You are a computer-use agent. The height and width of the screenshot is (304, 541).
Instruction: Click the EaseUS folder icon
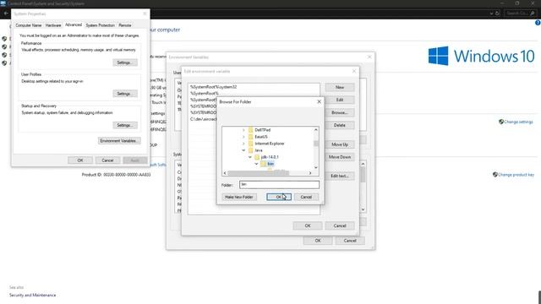[x=251, y=137]
